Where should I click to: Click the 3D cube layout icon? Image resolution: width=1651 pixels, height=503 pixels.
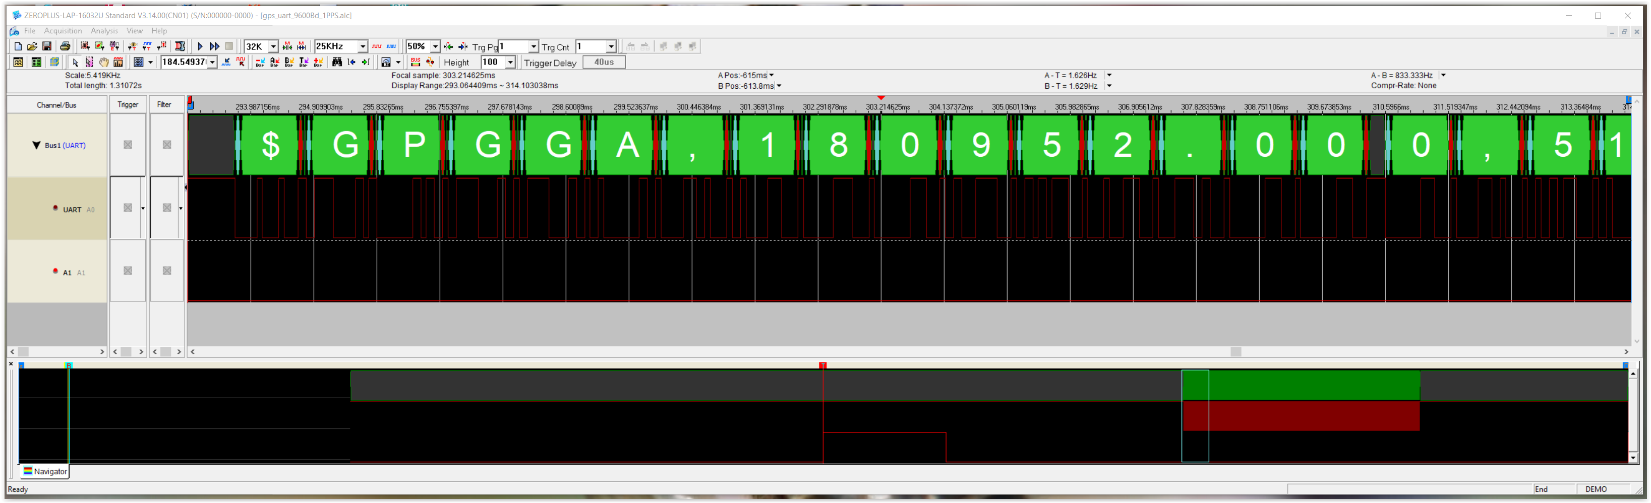tap(54, 62)
